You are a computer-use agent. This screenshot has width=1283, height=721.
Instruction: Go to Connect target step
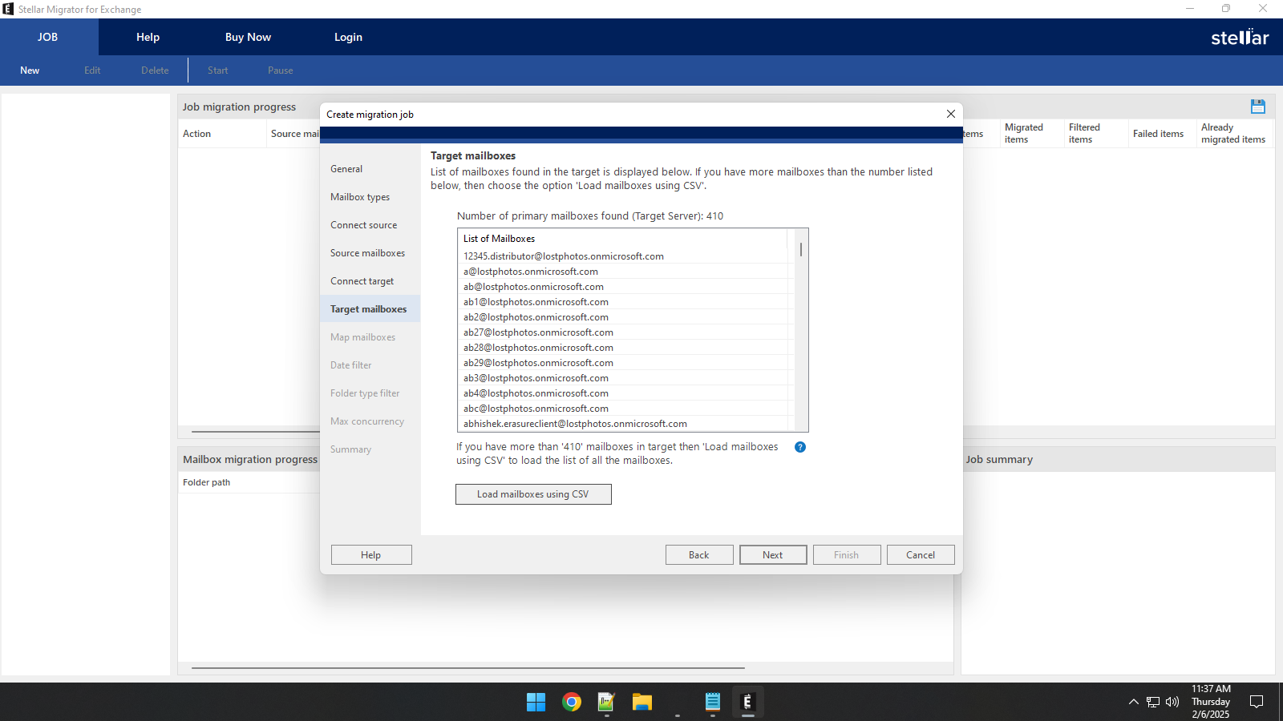pos(370,281)
